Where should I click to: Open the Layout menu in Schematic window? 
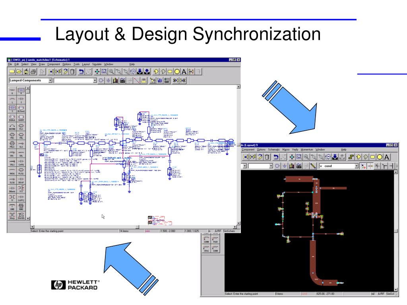point(86,64)
